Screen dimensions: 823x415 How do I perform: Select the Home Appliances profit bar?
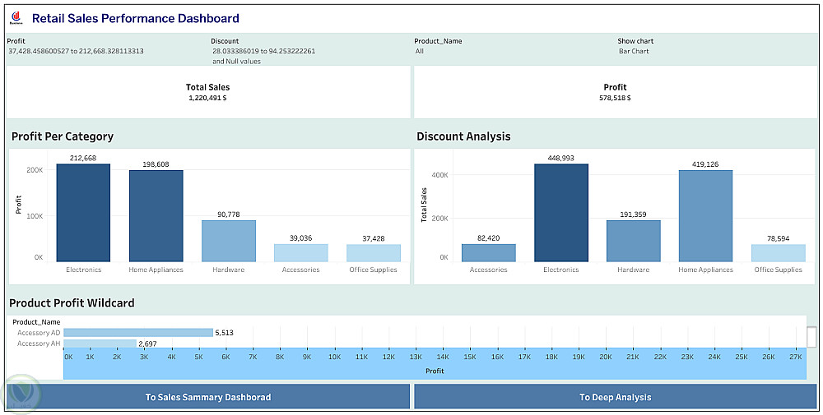[156, 215]
